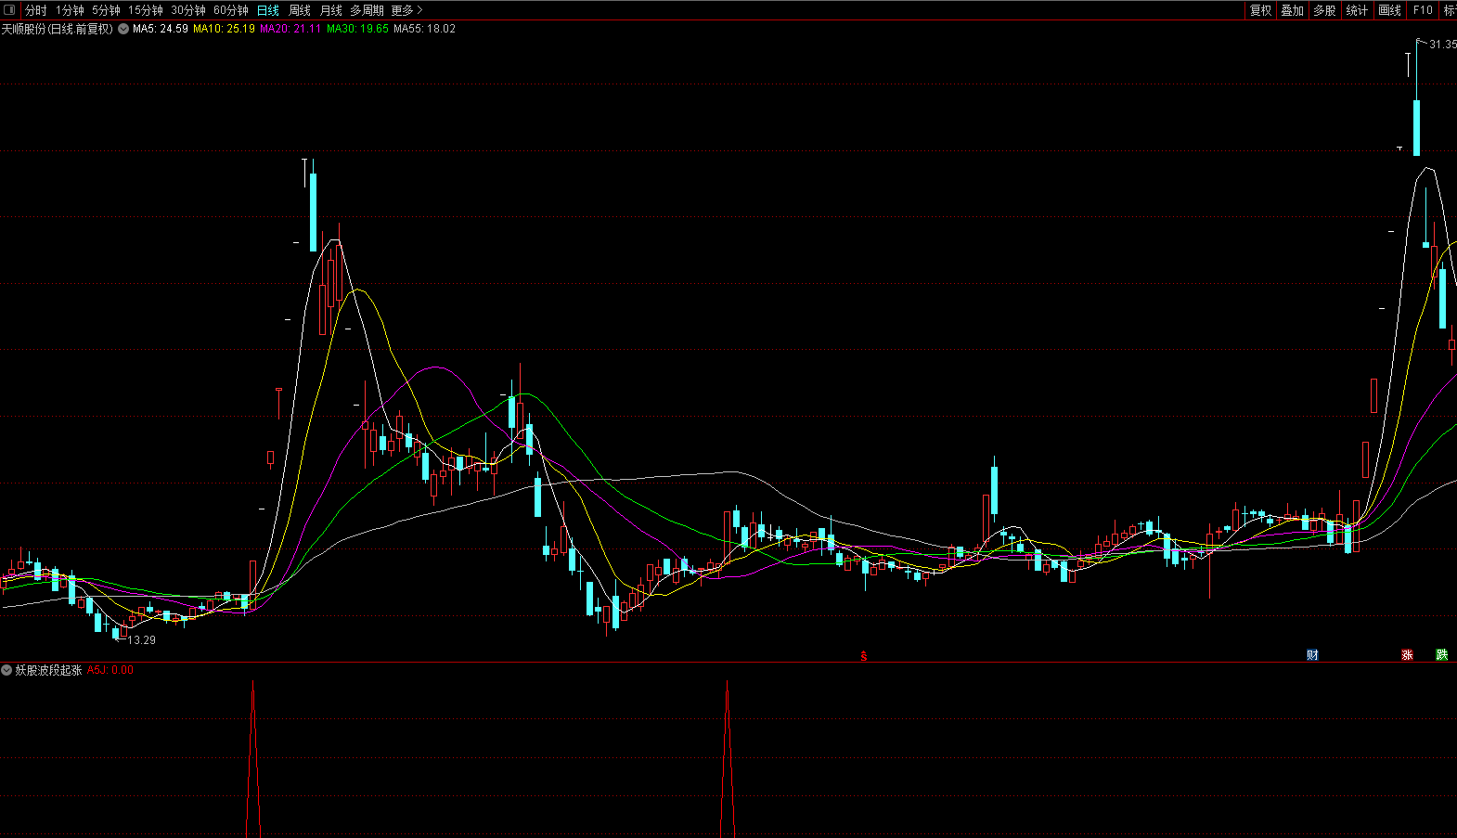The width and height of the screenshot is (1457, 838).
Task: Open the 统计 statistics button
Action: [x=1357, y=10]
